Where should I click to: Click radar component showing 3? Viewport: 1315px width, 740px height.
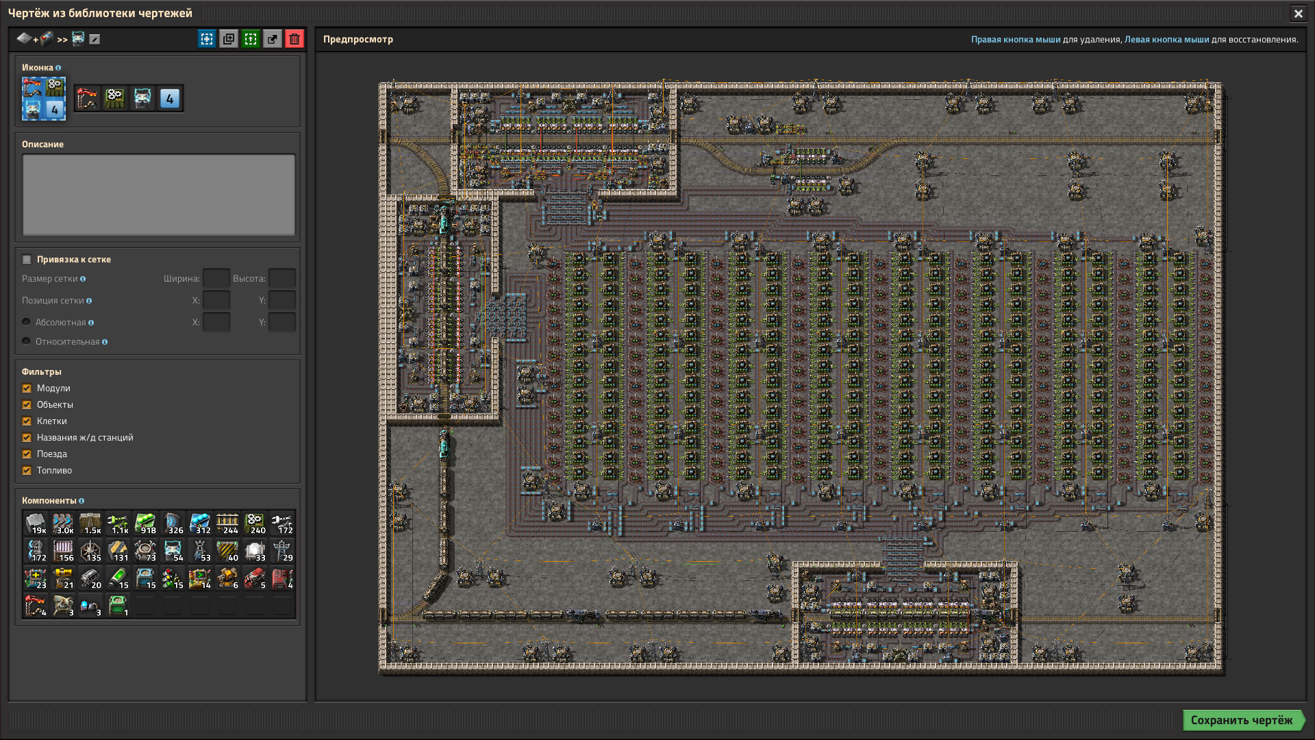(63, 606)
